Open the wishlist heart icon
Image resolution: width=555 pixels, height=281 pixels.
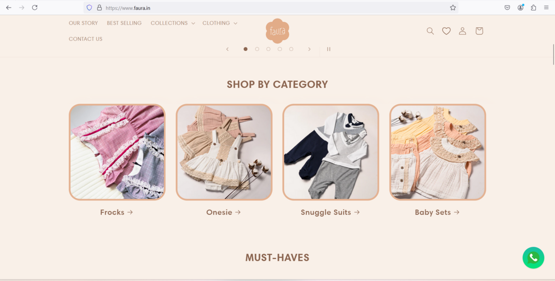446,31
